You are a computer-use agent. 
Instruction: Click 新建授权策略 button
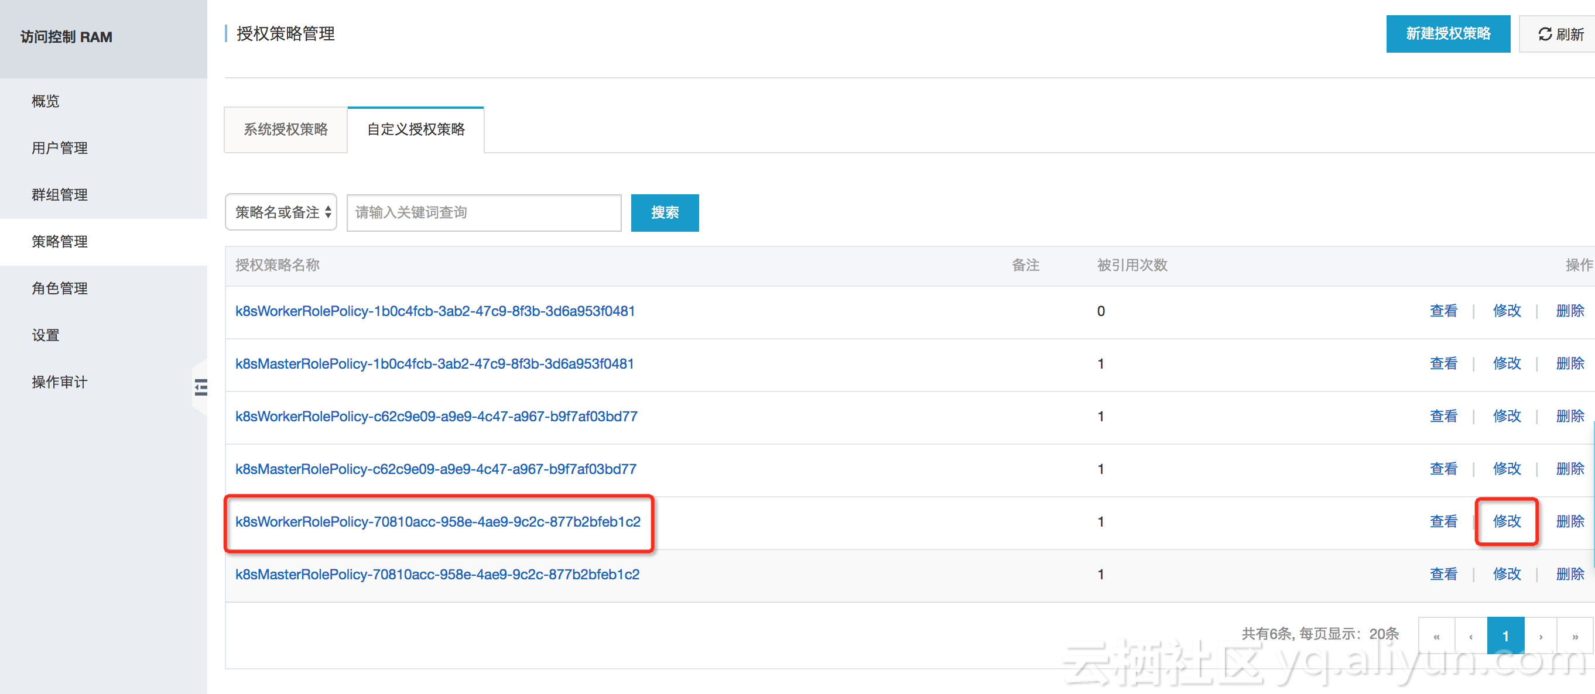(1447, 34)
